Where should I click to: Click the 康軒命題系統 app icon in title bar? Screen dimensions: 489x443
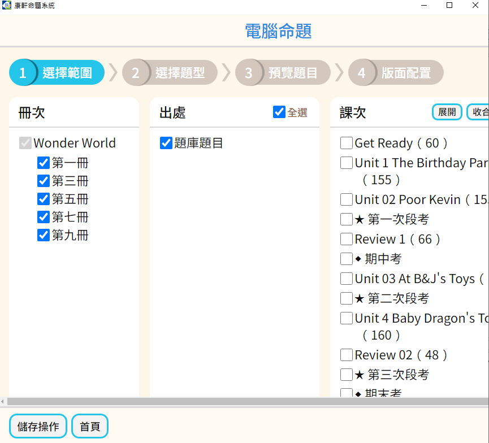7,5
